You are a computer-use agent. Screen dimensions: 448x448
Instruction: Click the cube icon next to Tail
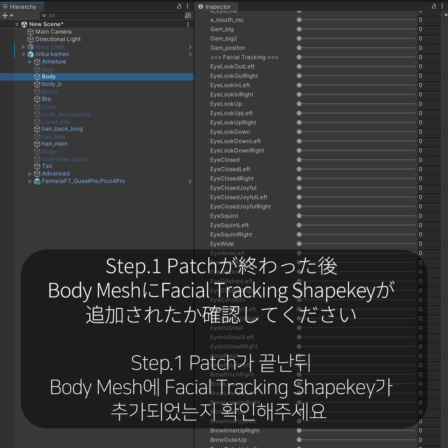pos(38,166)
